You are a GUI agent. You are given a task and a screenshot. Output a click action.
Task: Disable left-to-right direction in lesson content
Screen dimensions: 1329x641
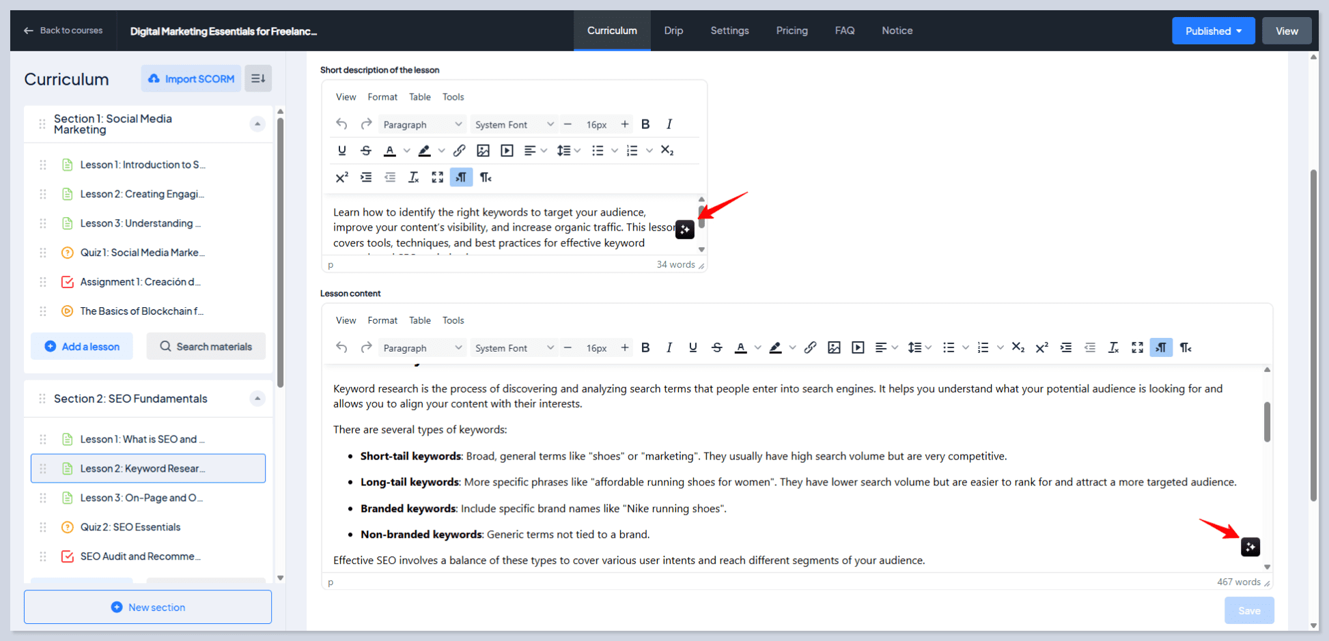[x=1161, y=347]
